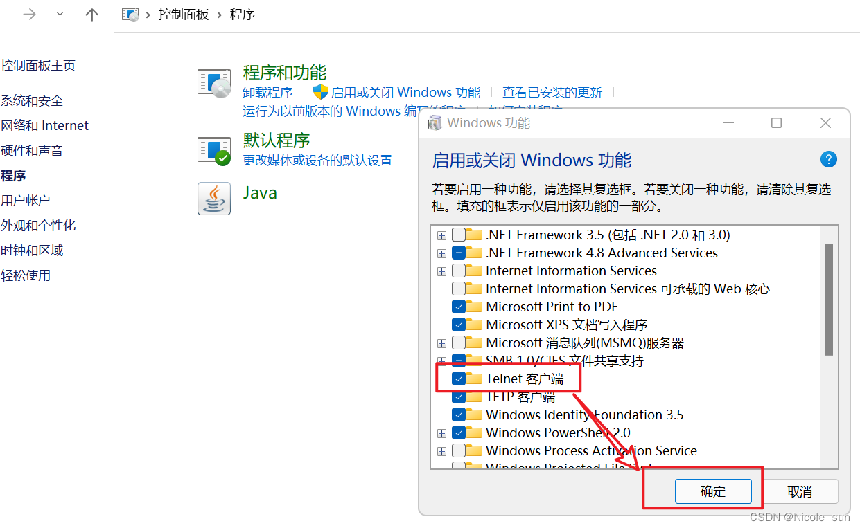Uncheck Microsoft XPS document writer checkbox
Screen dimensions: 860x528
click(459, 325)
